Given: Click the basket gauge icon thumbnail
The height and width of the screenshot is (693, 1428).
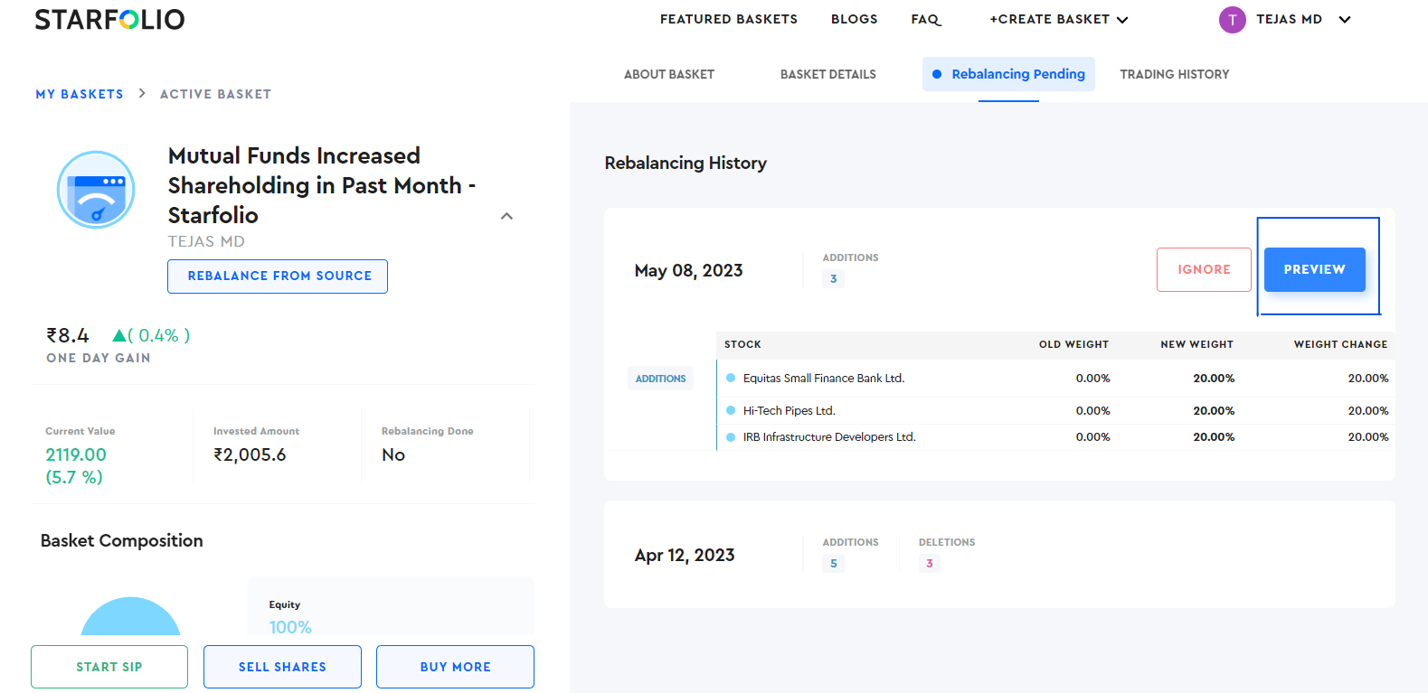Looking at the screenshot, I should pos(96,190).
